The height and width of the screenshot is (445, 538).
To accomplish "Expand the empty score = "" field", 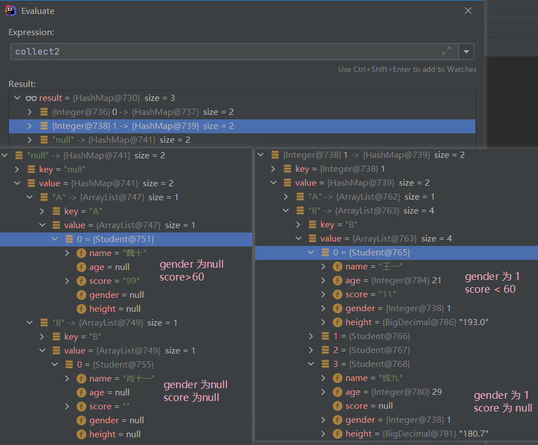I will (x=67, y=407).
